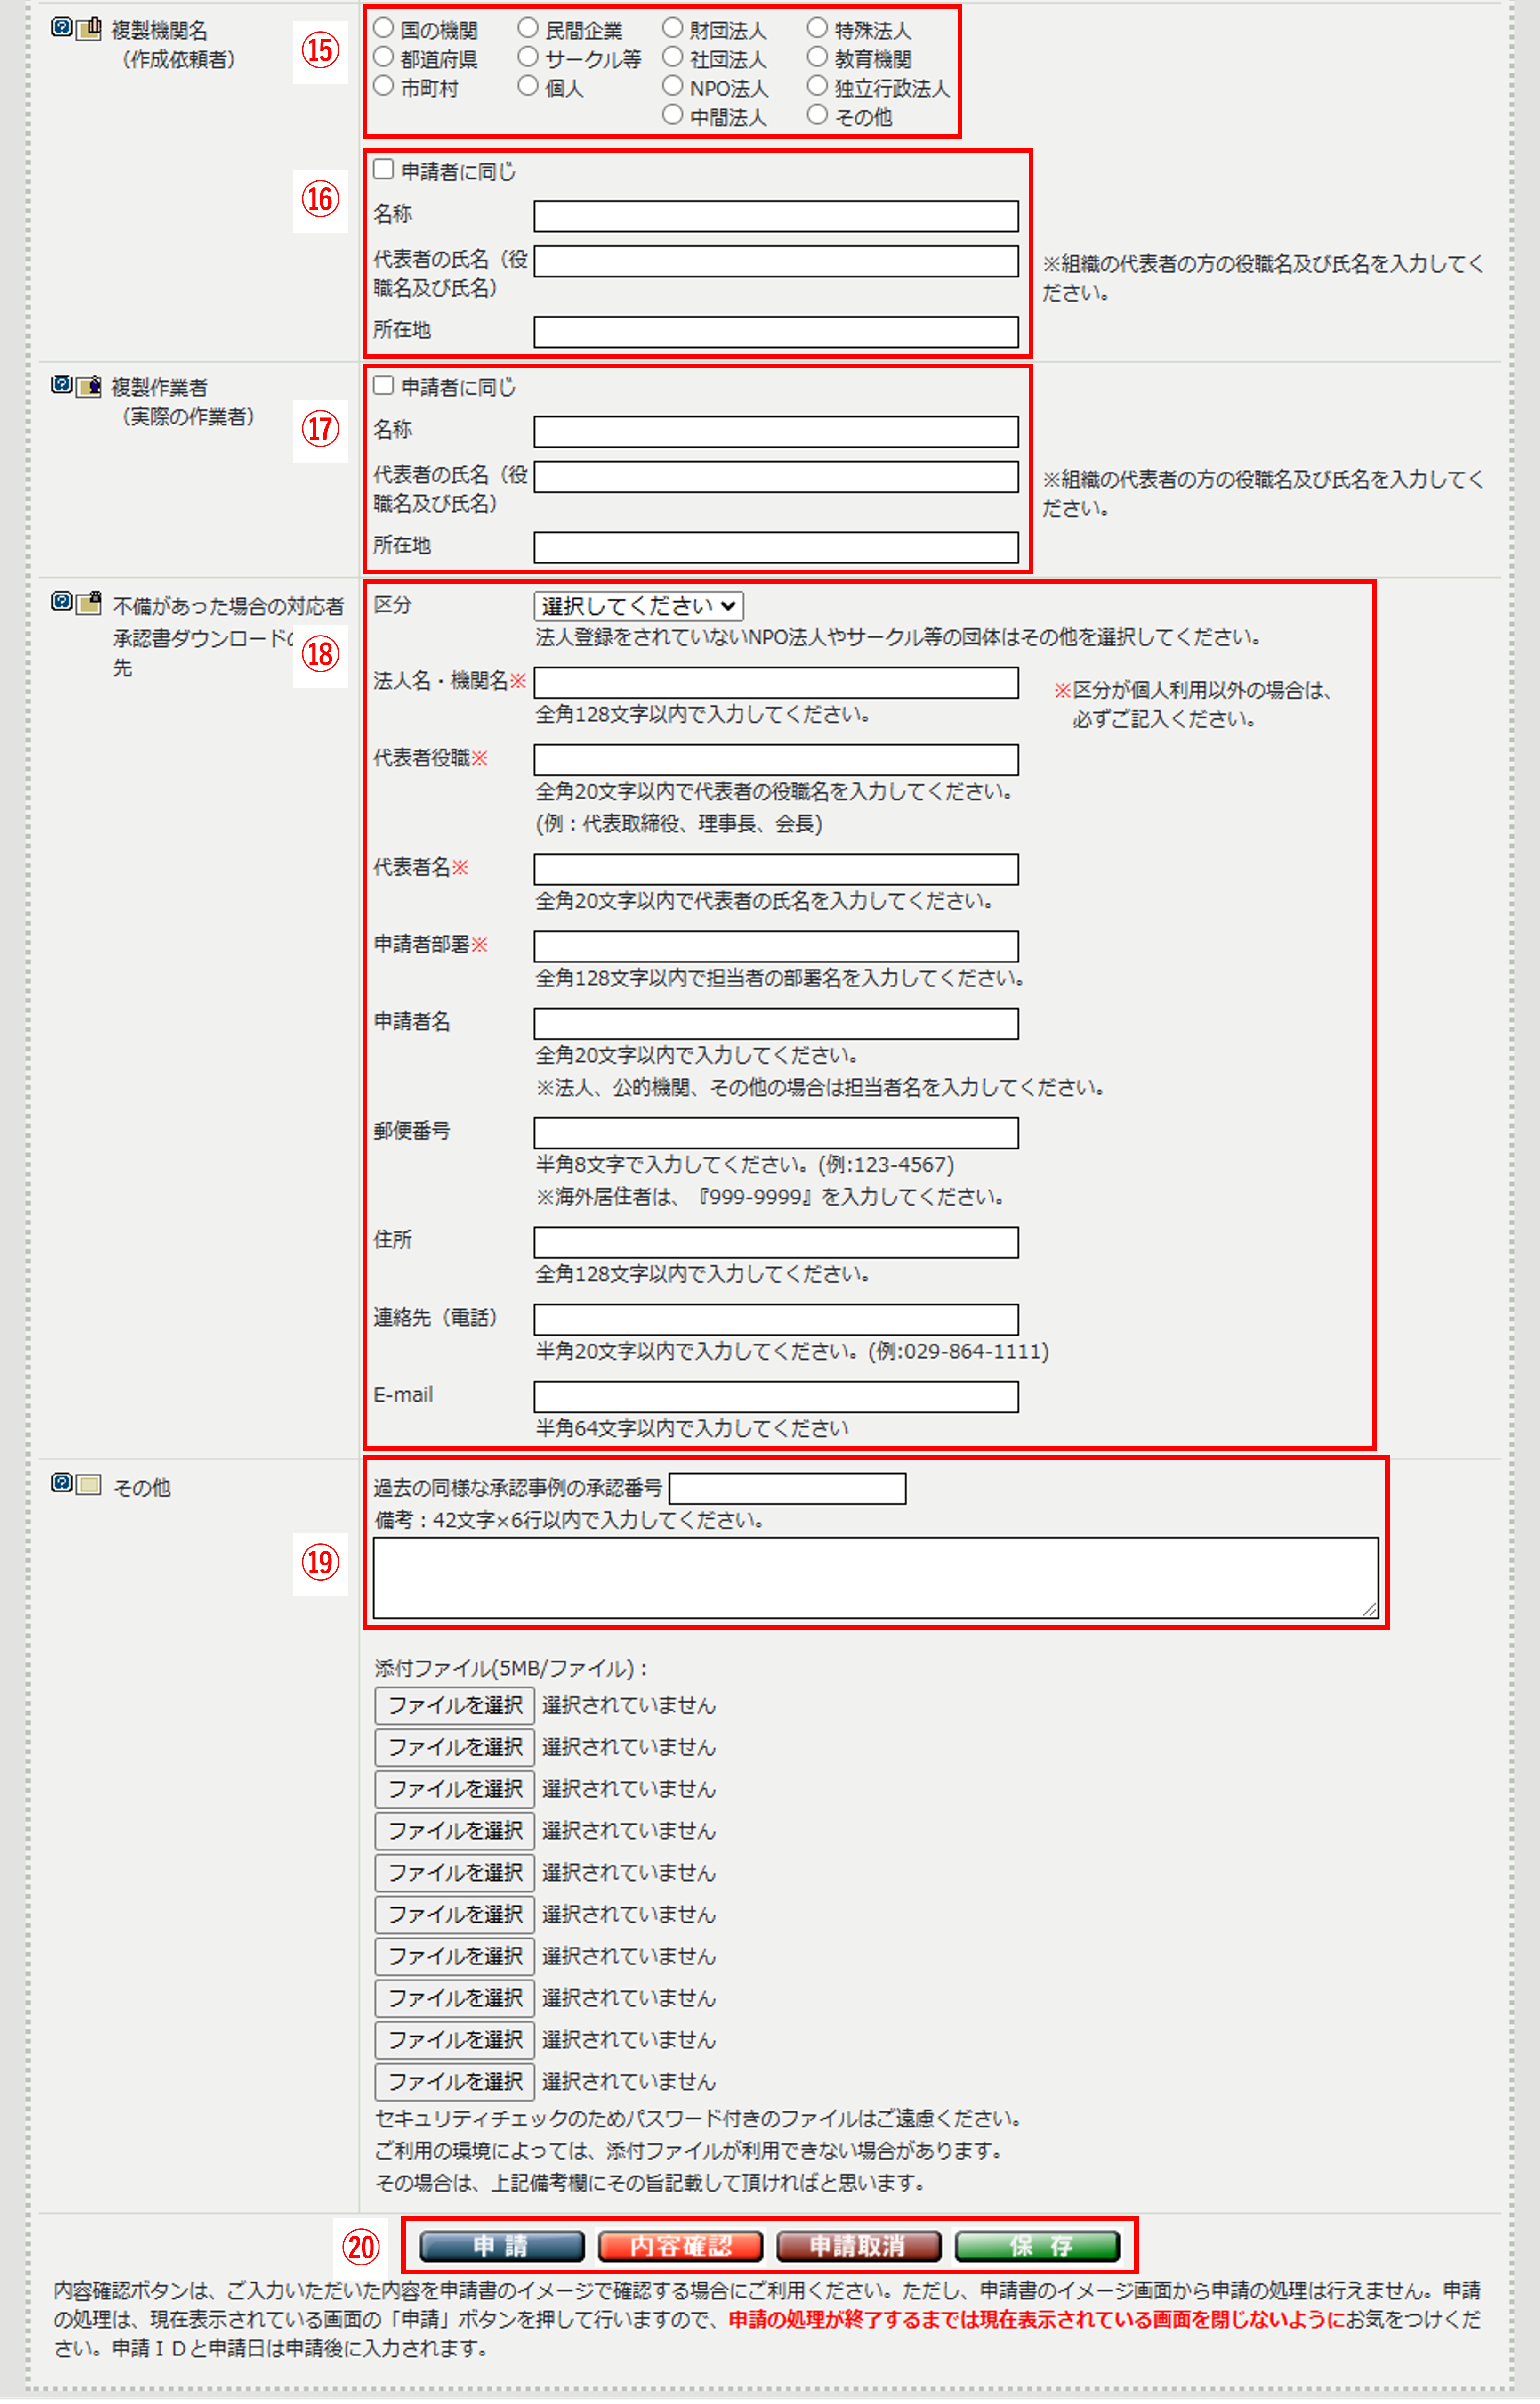Image resolution: width=1540 pixels, height=2404 pixels.
Task: Open the 区分 選択してください dropdown
Action: click(639, 606)
